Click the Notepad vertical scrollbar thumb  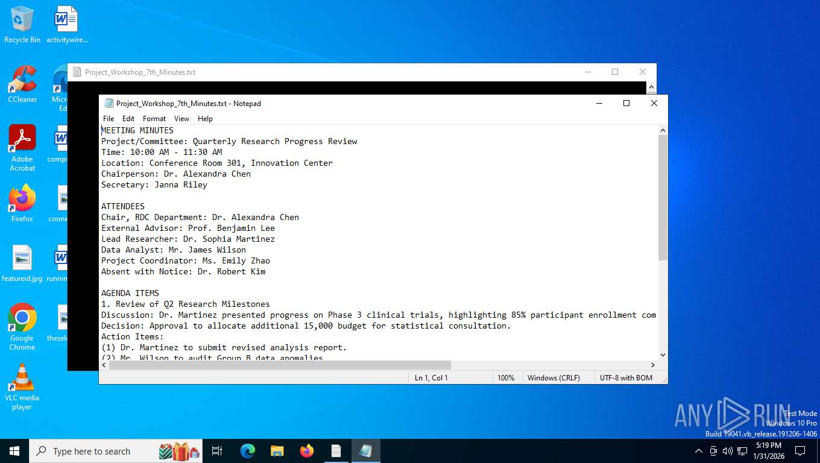coord(663,198)
